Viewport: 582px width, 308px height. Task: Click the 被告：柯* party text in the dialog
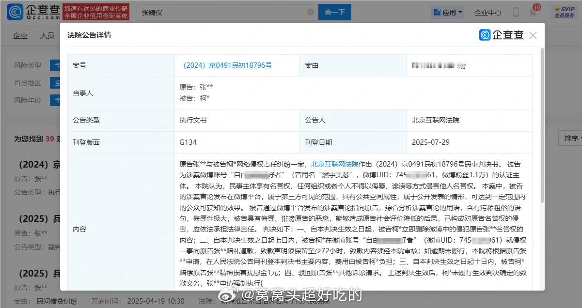pyautogui.click(x=194, y=98)
